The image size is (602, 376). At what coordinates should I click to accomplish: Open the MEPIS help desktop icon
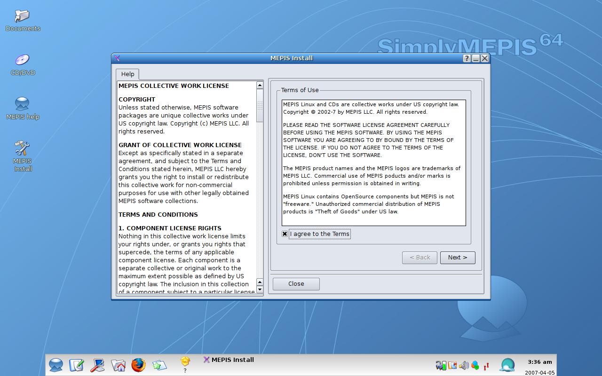[x=23, y=109]
